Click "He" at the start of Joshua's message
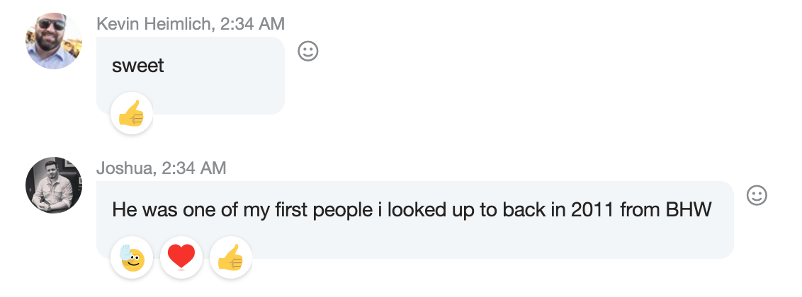The image size is (802, 297). click(x=123, y=210)
